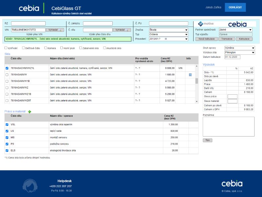262x197 pixels.
Task: Select glass 7816AGAMVWZ1B row checkbox
Action: [7, 94]
